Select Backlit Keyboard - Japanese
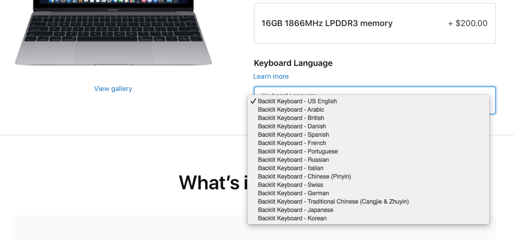 tap(368, 210)
